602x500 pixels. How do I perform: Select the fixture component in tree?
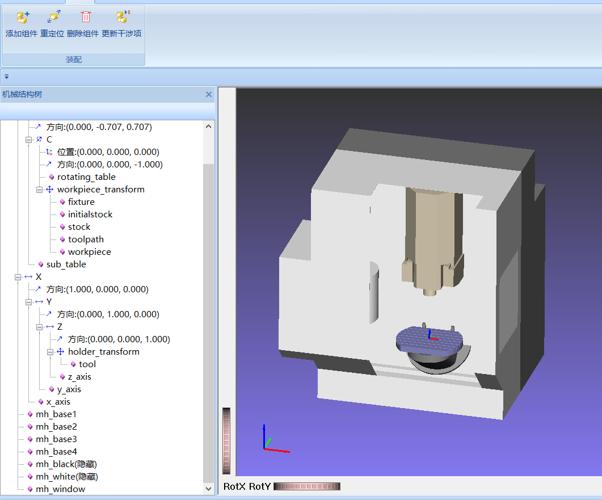pos(81,202)
